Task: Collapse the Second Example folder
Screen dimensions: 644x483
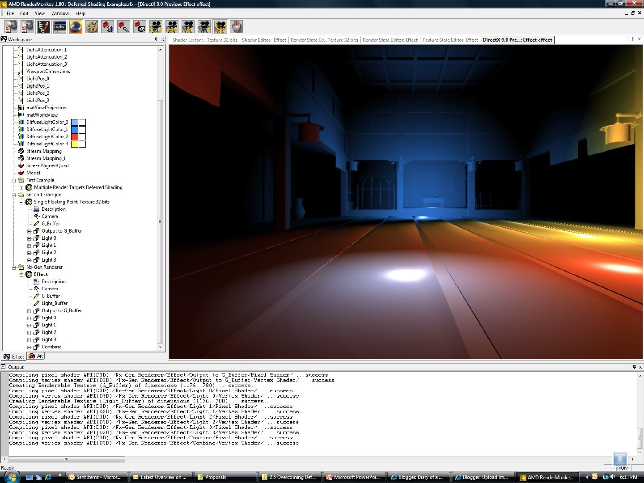Action: pos(14,195)
